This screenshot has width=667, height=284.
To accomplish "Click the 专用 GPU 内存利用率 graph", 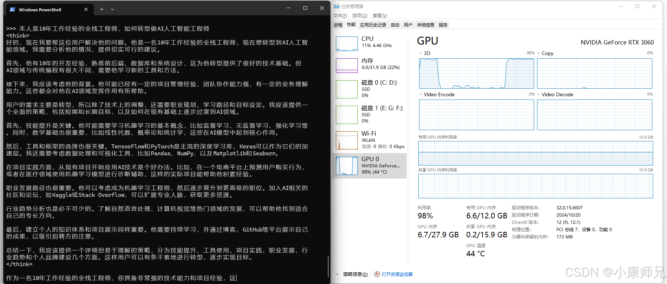I will tap(536, 153).
